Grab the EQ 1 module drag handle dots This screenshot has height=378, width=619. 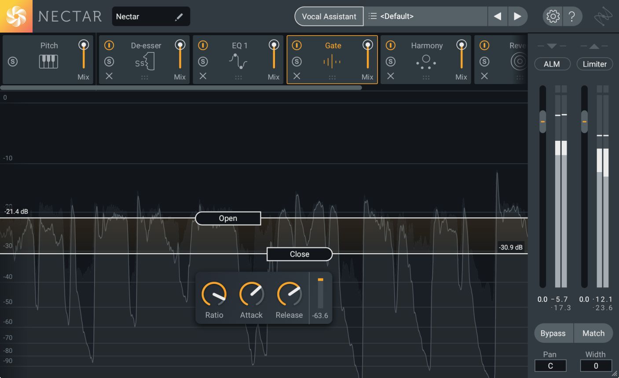[x=238, y=77]
